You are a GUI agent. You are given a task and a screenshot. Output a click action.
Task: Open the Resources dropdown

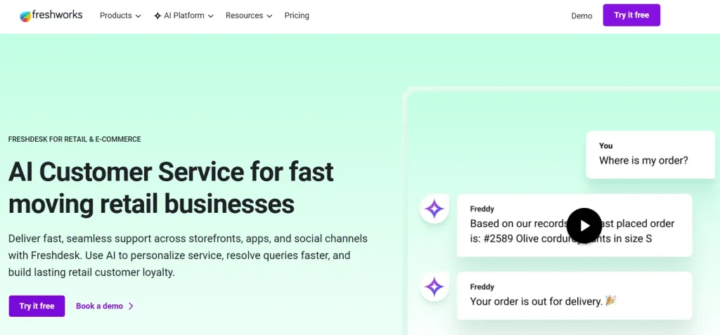coord(249,15)
